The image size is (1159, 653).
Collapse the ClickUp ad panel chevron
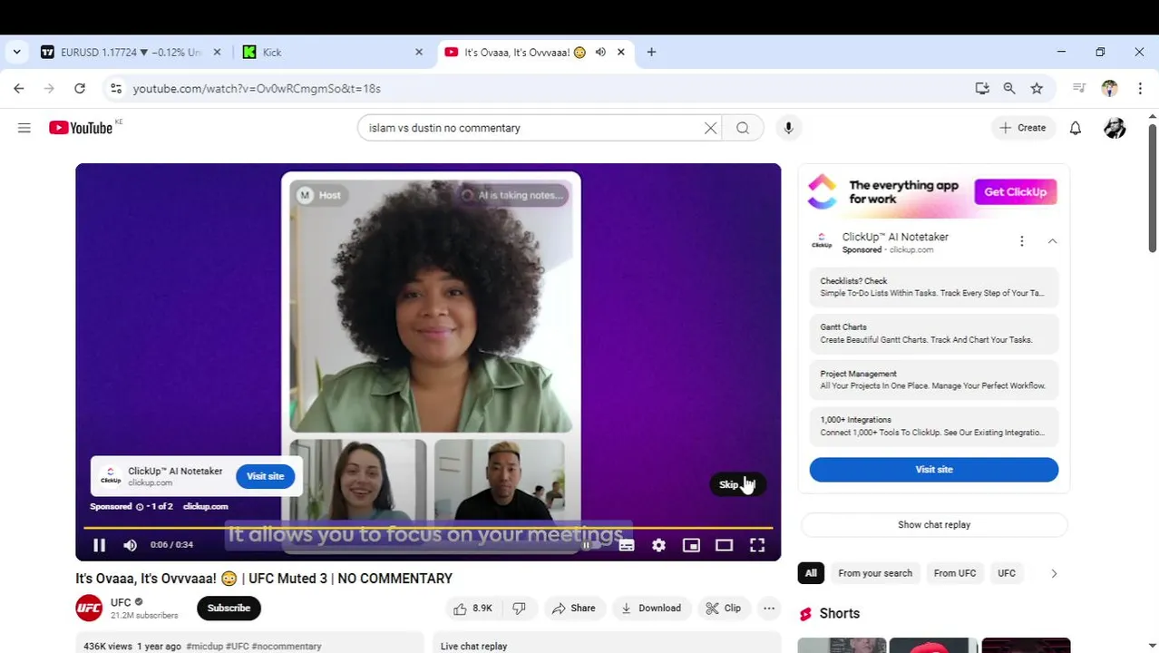(1052, 241)
